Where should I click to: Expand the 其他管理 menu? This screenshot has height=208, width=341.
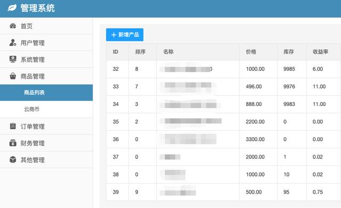(x=46, y=160)
